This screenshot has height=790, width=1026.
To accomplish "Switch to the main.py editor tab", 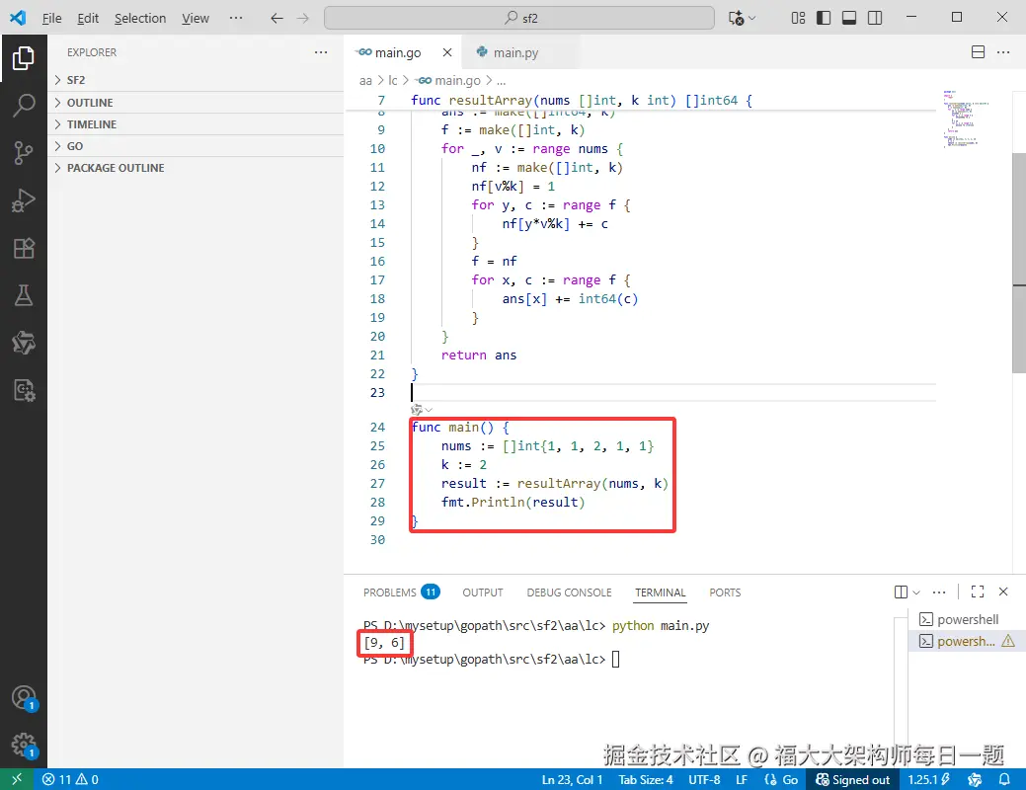I will click(x=515, y=52).
